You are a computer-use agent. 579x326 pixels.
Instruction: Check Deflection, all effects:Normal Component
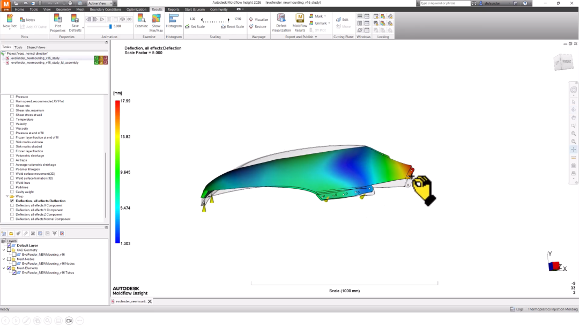click(x=12, y=219)
